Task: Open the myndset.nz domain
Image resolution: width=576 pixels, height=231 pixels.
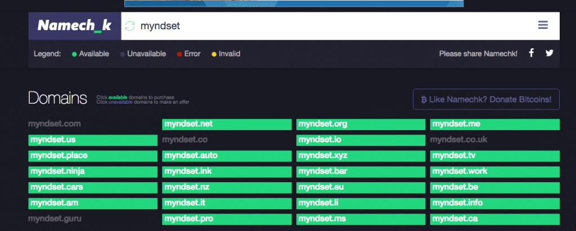Action: point(227,187)
